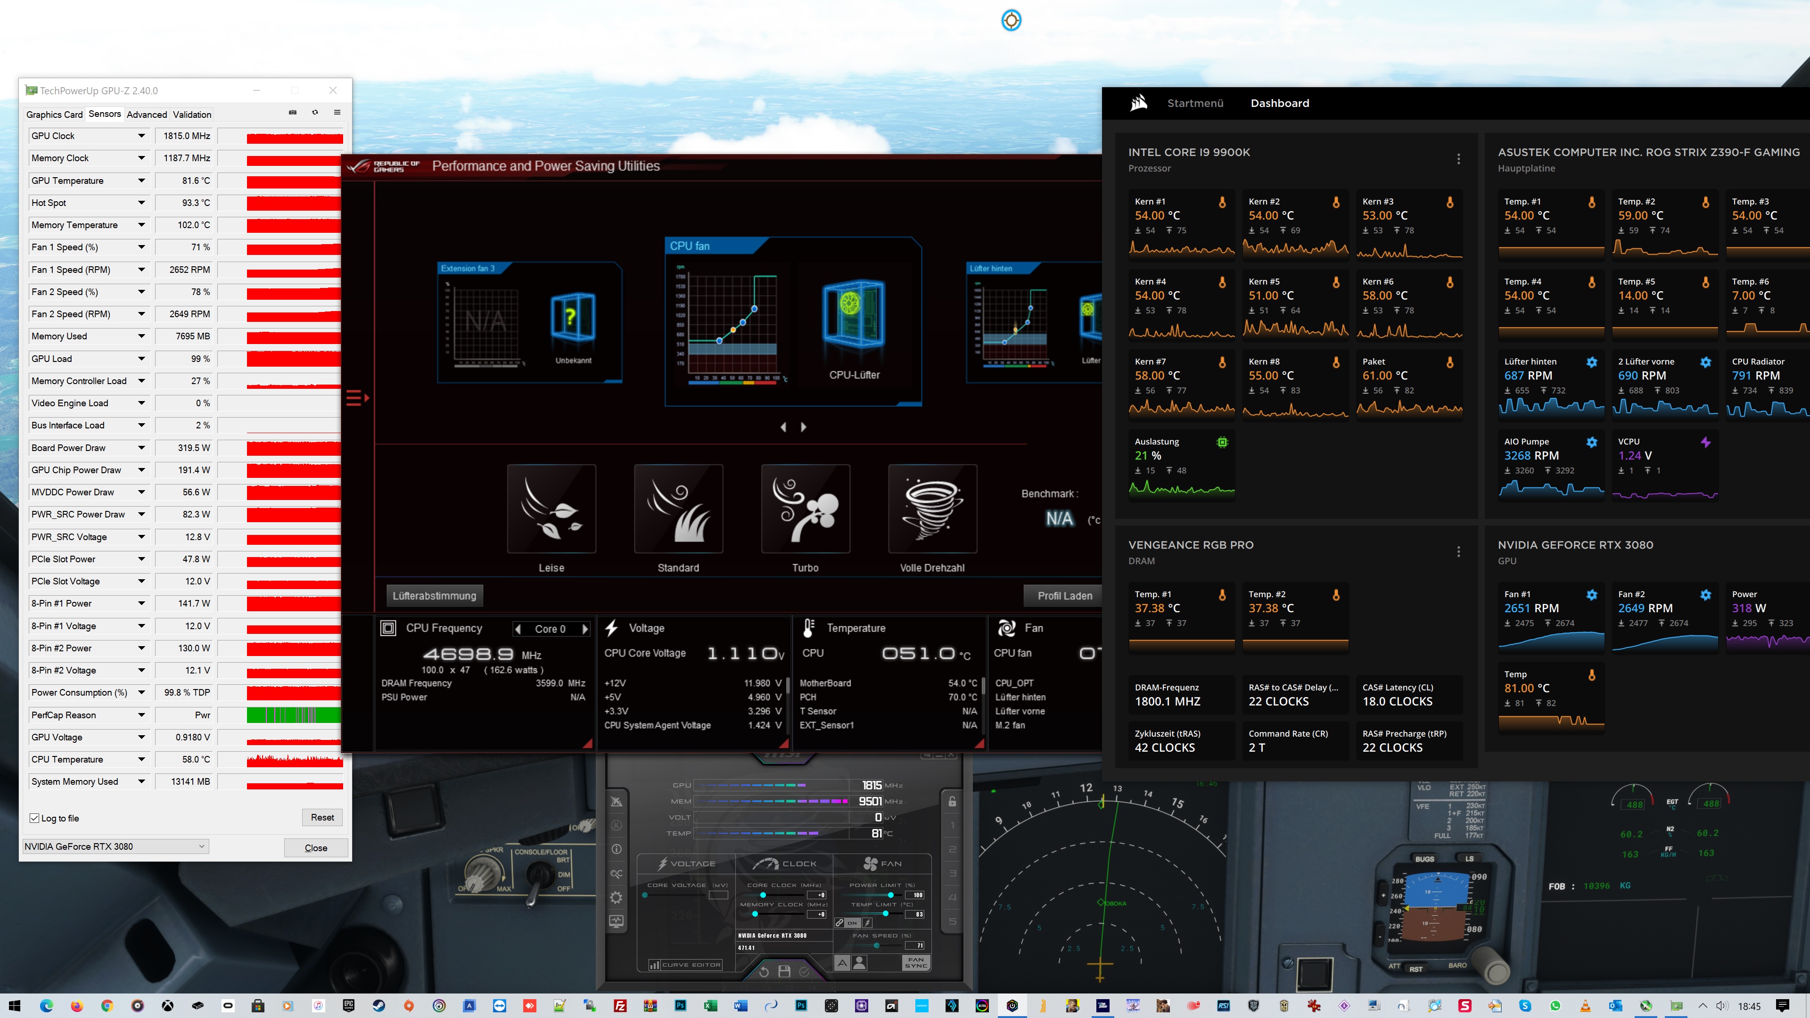This screenshot has height=1018, width=1810.
Task: Open the GPU-Z hamburger menu
Action: (x=337, y=113)
